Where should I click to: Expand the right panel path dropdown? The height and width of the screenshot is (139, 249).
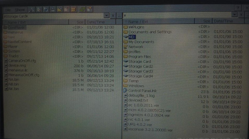(x=234, y=15)
